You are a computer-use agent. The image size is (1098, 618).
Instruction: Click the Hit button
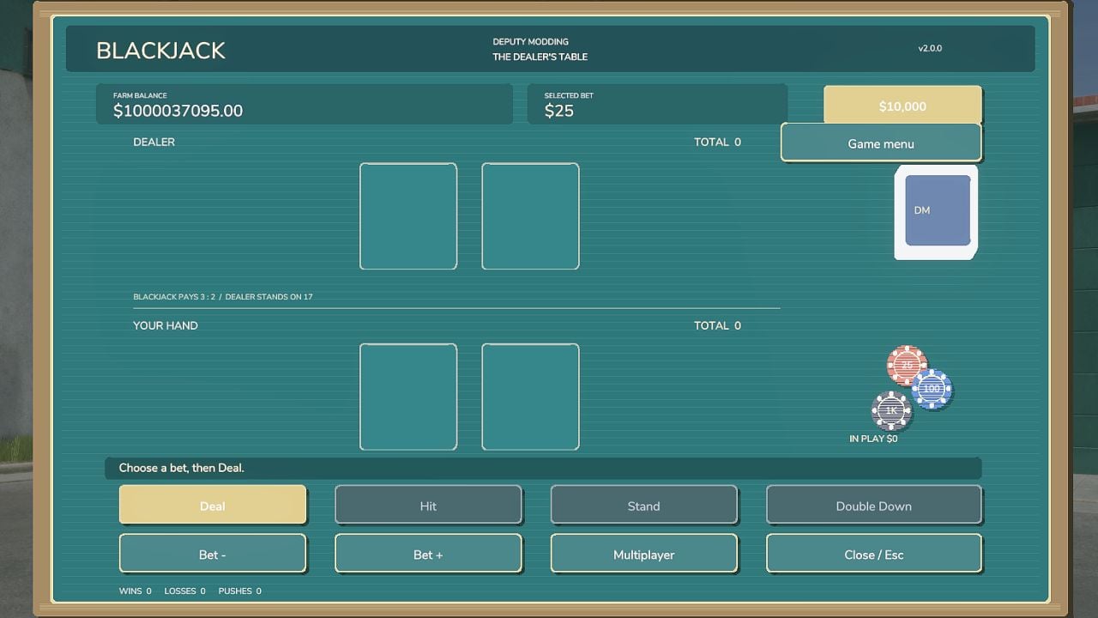(428, 506)
